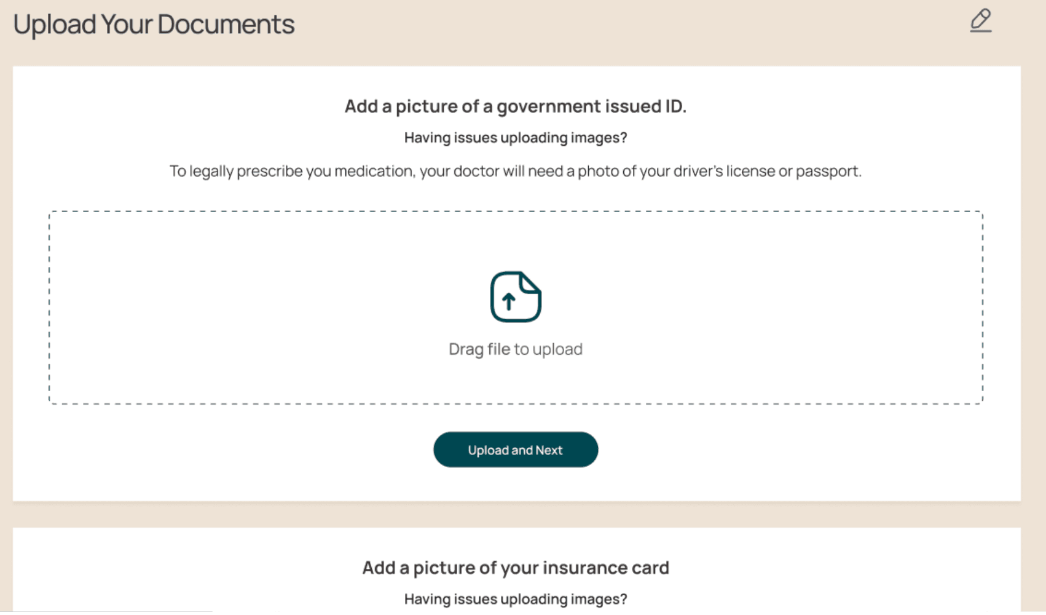Screen dimensions: 1046x615
Task: Select the folded corner of document icon
Action: pos(530,284)
